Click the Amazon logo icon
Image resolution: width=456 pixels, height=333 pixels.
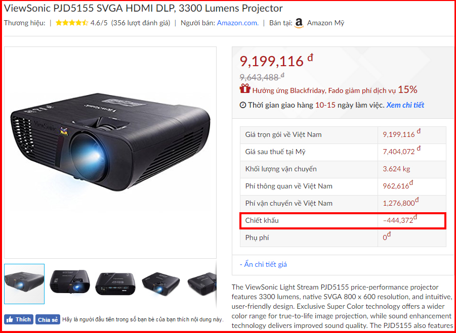[x=299, y=23]
